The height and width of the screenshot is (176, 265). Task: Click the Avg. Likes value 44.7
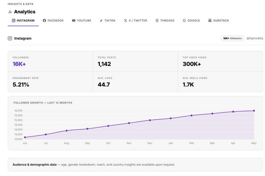104,85
